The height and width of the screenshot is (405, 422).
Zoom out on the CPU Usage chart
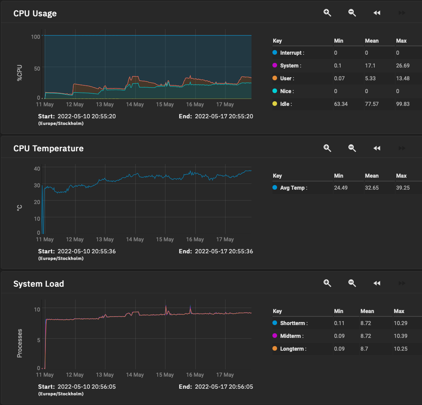point(352,13)
